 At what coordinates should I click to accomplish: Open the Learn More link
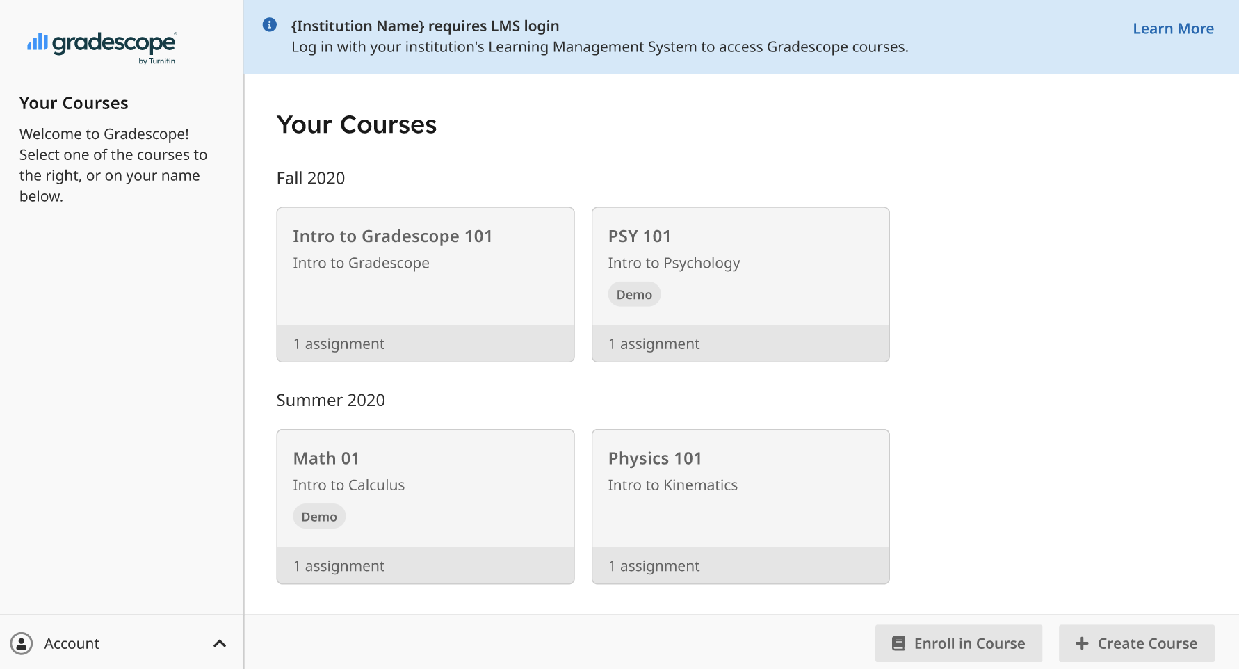(x=1173, y=29)
